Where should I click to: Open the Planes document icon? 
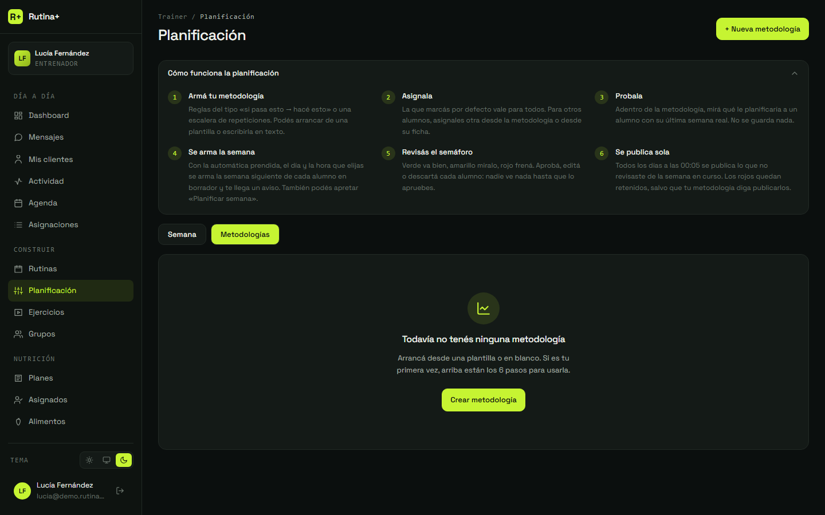click(18, 378)
